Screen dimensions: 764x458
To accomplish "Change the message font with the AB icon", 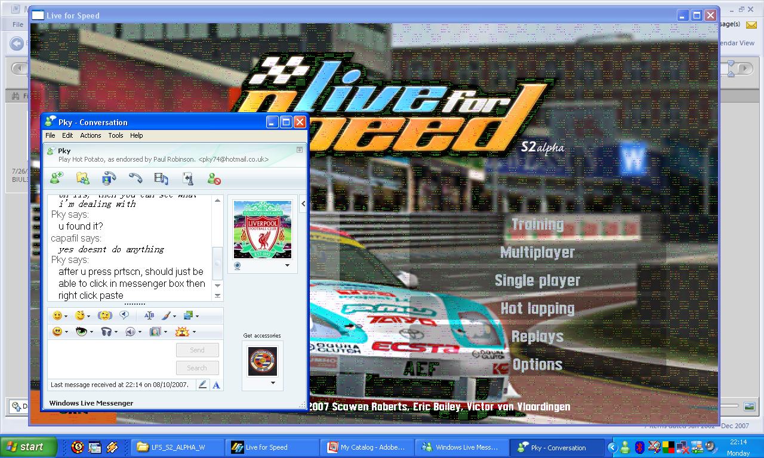I will point(149,315).
